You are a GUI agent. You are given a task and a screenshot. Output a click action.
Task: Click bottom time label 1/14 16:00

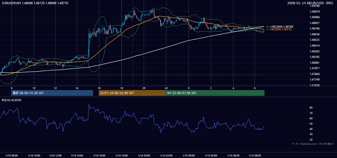point(99,156)
